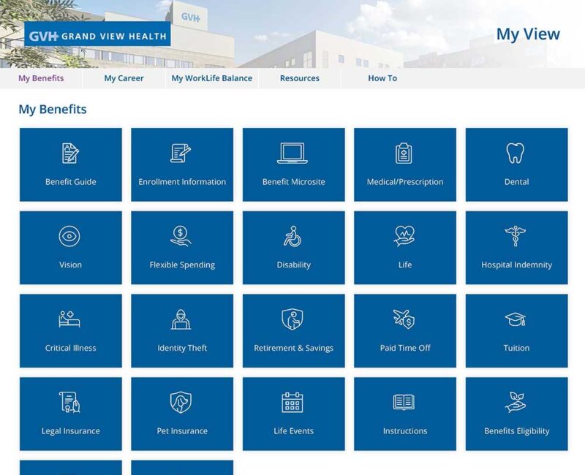The image size is (585, 475).
Task: Select the Hospital Indemnity label
Action: [517, 265]
